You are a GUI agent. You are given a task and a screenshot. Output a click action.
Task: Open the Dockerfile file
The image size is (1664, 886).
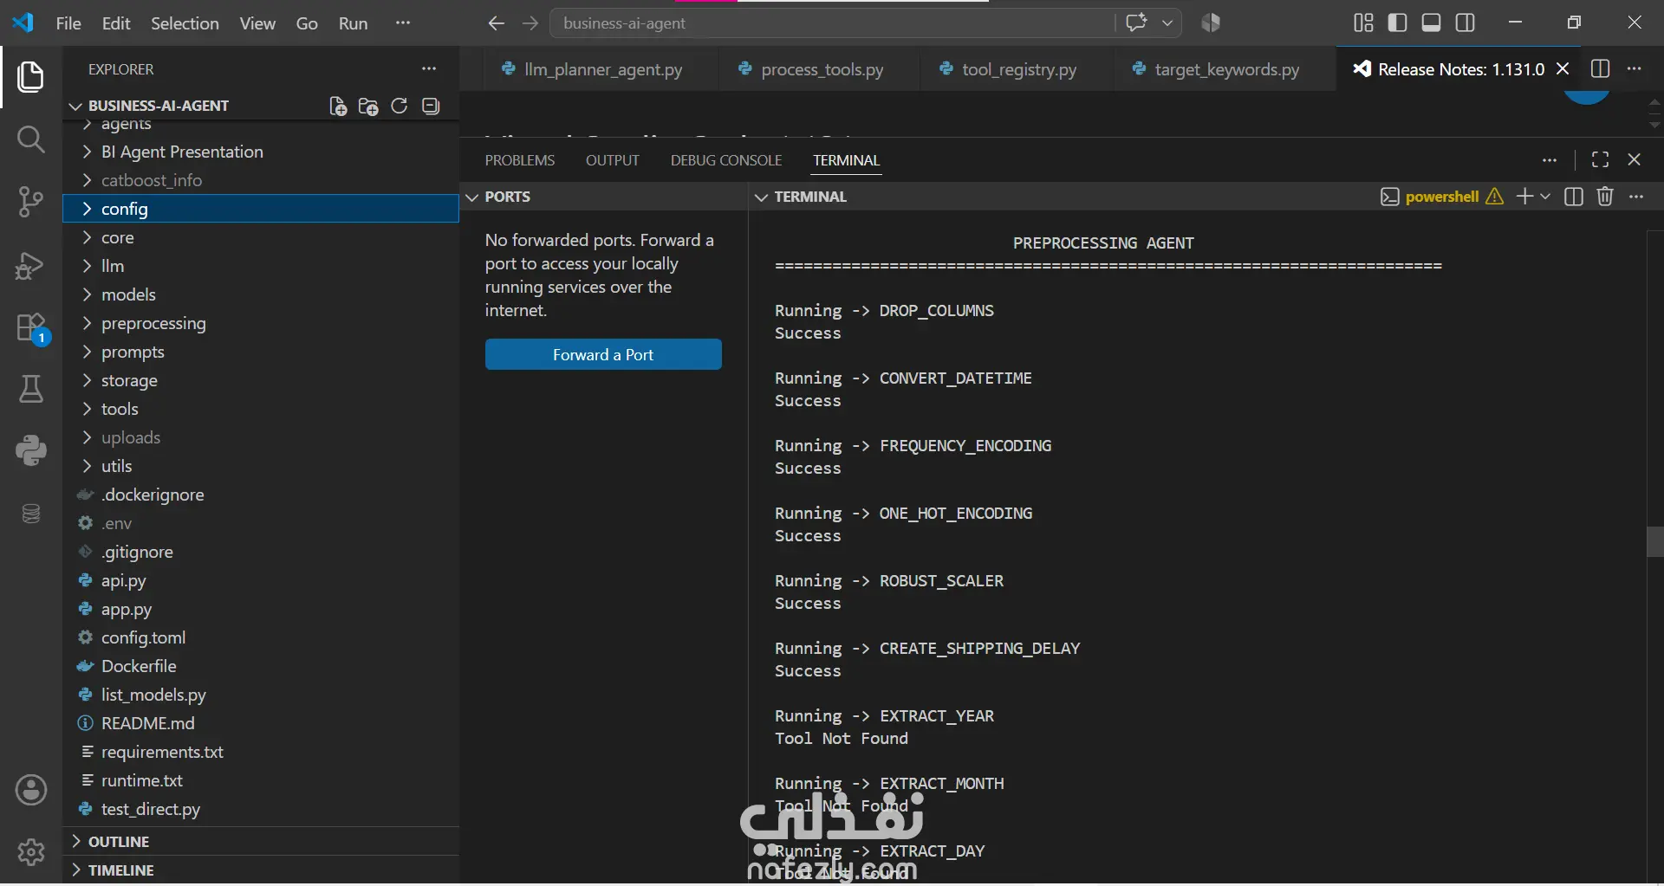coord(261,666)
